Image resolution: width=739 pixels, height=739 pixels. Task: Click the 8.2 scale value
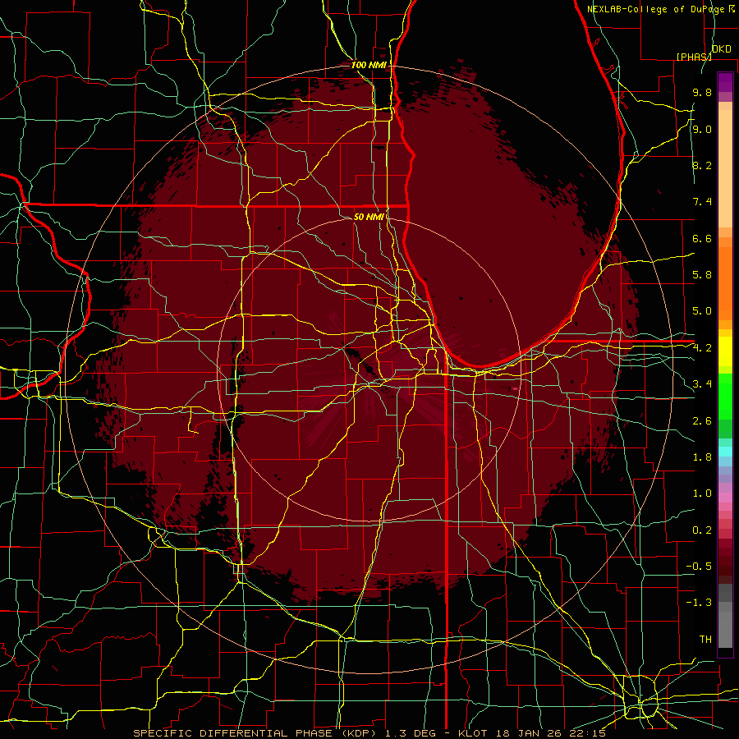(702, 165)
